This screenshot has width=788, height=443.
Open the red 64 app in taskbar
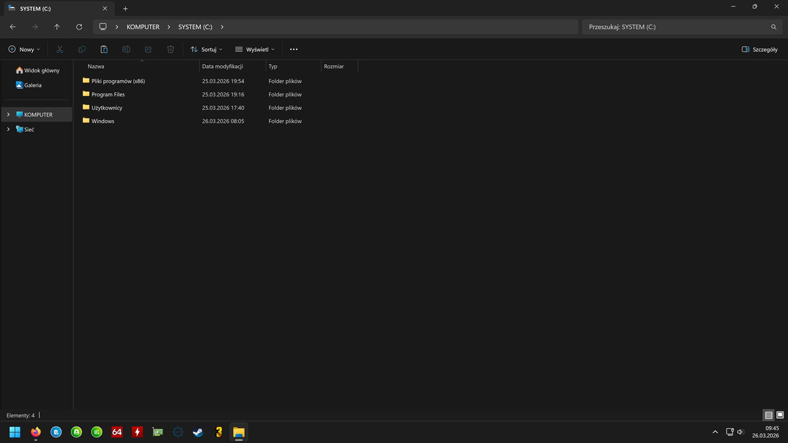(117, 432)
